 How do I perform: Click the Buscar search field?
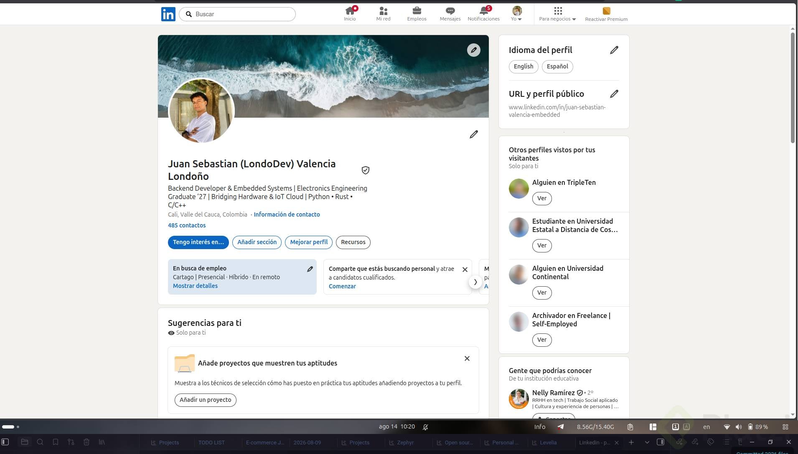[x=237, y=14]
